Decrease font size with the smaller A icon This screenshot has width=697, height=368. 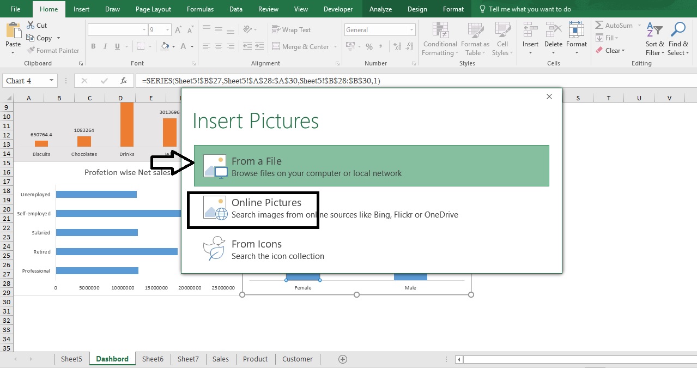[x=190, y=31]
